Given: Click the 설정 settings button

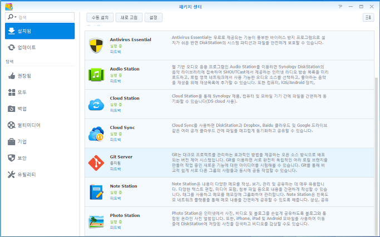Looking at the screenshot, I should (x=154, y=17).
